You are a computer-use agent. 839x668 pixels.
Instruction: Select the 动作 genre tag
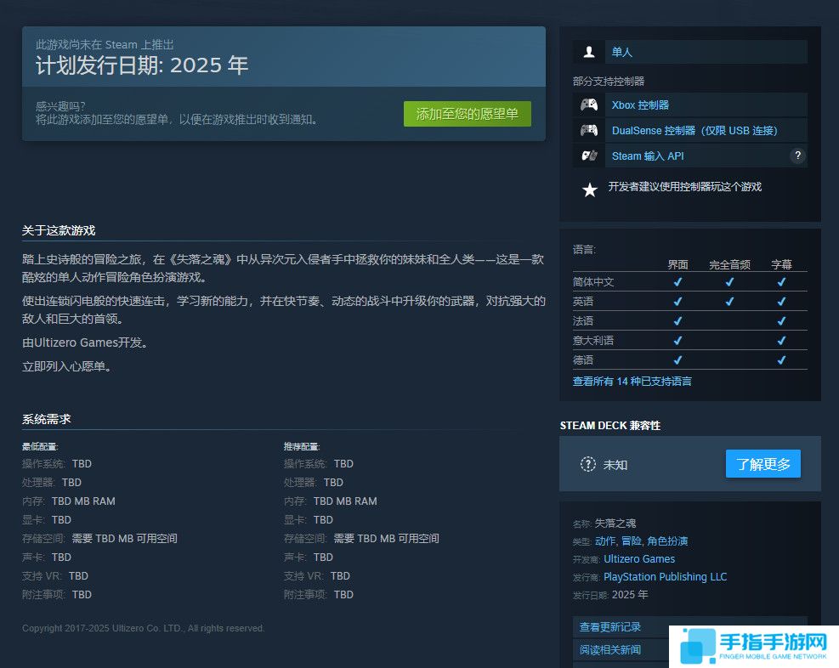click(606, 541)
